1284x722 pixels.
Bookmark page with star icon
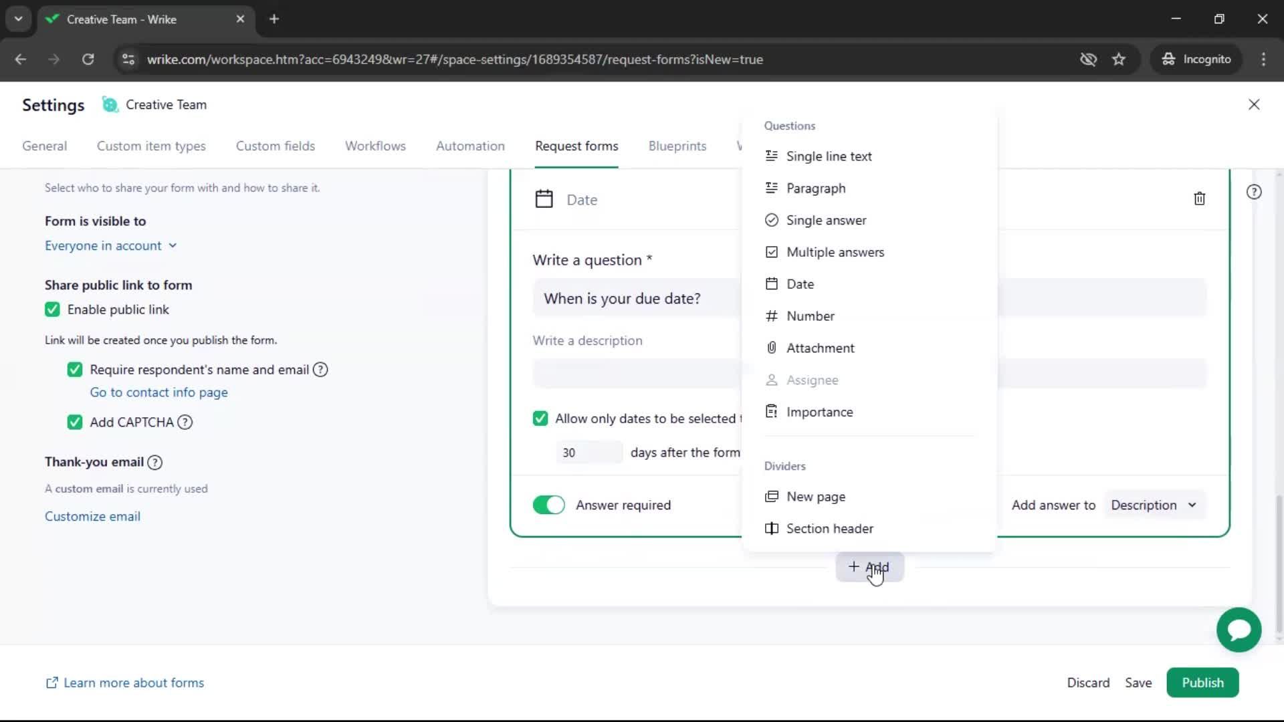[1119, 59]
